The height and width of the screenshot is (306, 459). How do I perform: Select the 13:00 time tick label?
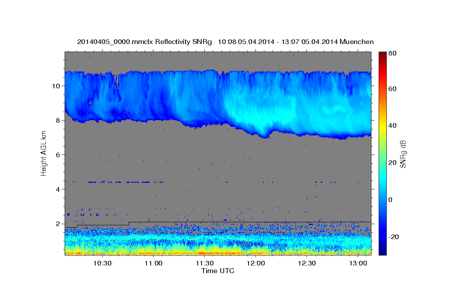click(x=358, y=264)
